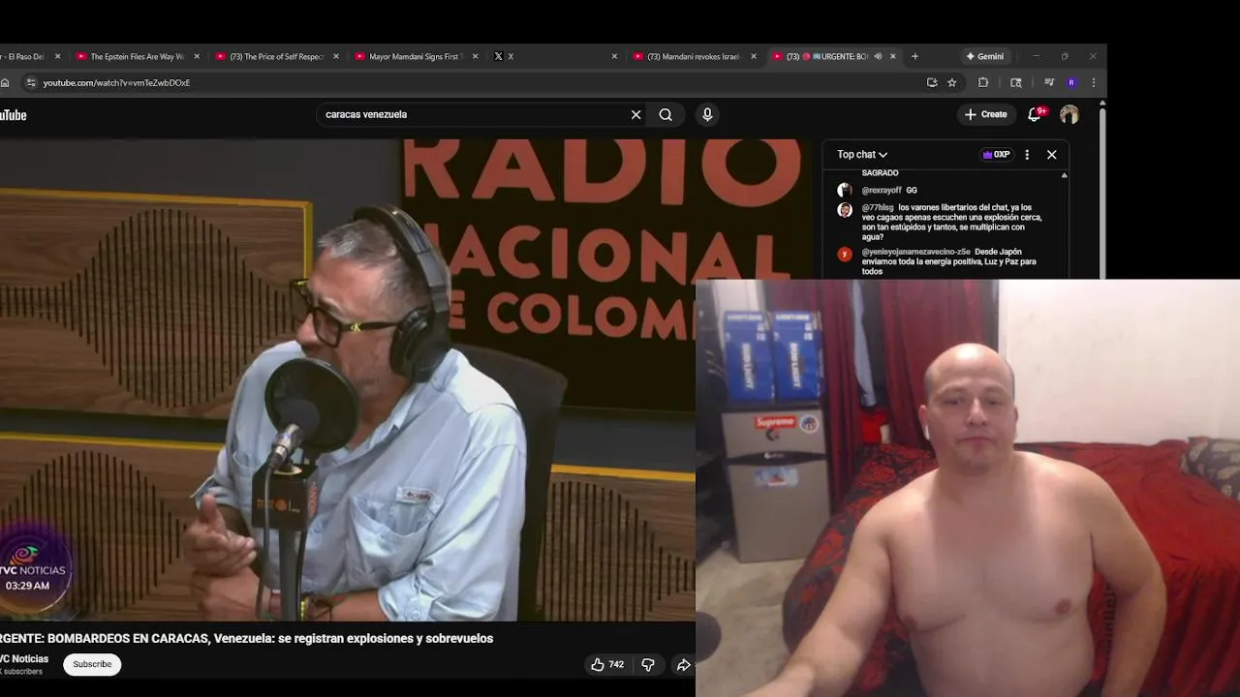Viewport: 1240px width, 697px height.
Task: Click install/cast icon in address bar
Action: tap(932, 82)
